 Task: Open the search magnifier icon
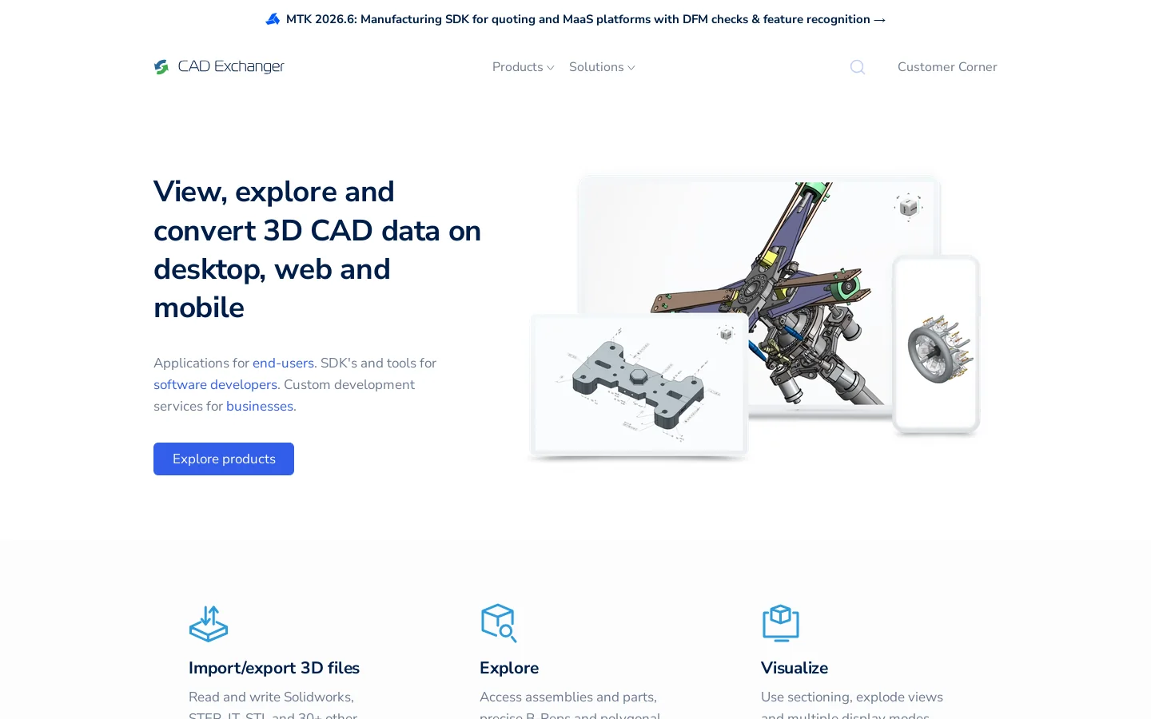pos(858,67)
